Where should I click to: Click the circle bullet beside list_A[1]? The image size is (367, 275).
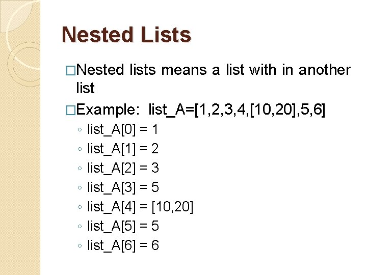coord(80,149)
